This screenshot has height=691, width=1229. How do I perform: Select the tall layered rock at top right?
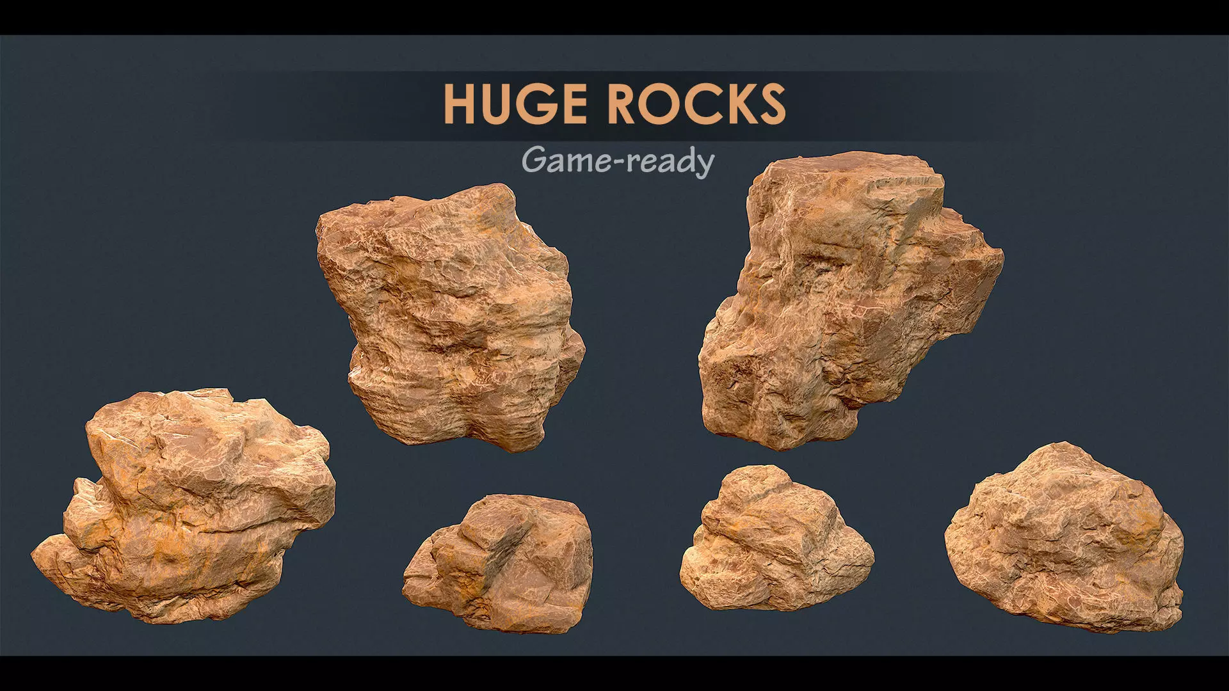851,301
